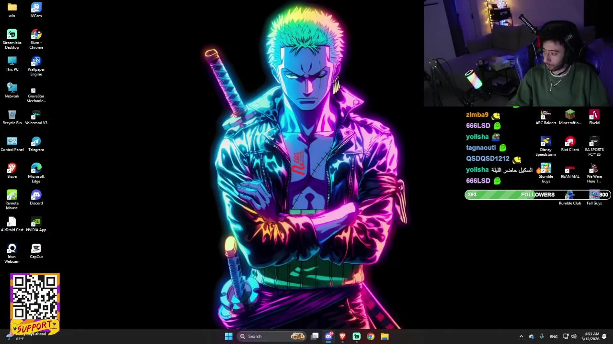
Task: Open CapCut desktop shortcut
Action: [x=36, y=251]
